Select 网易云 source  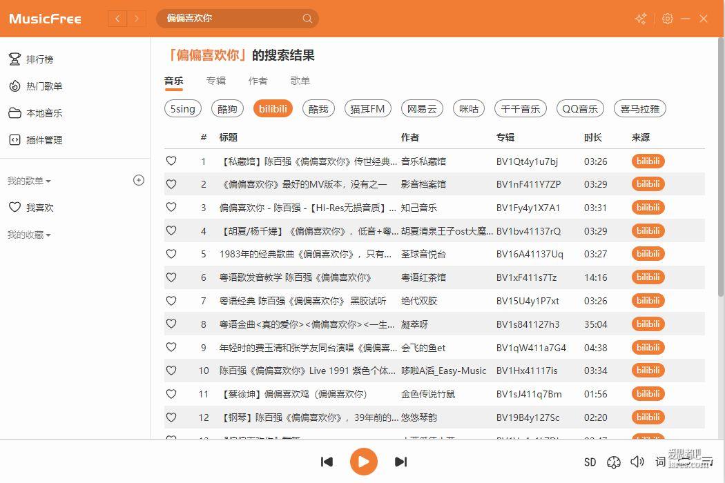pos(422,108)
